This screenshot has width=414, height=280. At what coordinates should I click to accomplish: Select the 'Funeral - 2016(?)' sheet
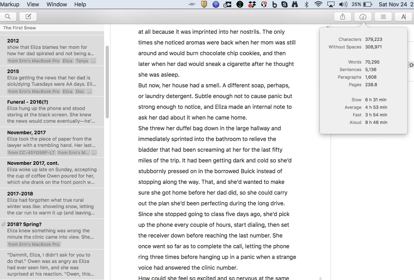[52, 112]
